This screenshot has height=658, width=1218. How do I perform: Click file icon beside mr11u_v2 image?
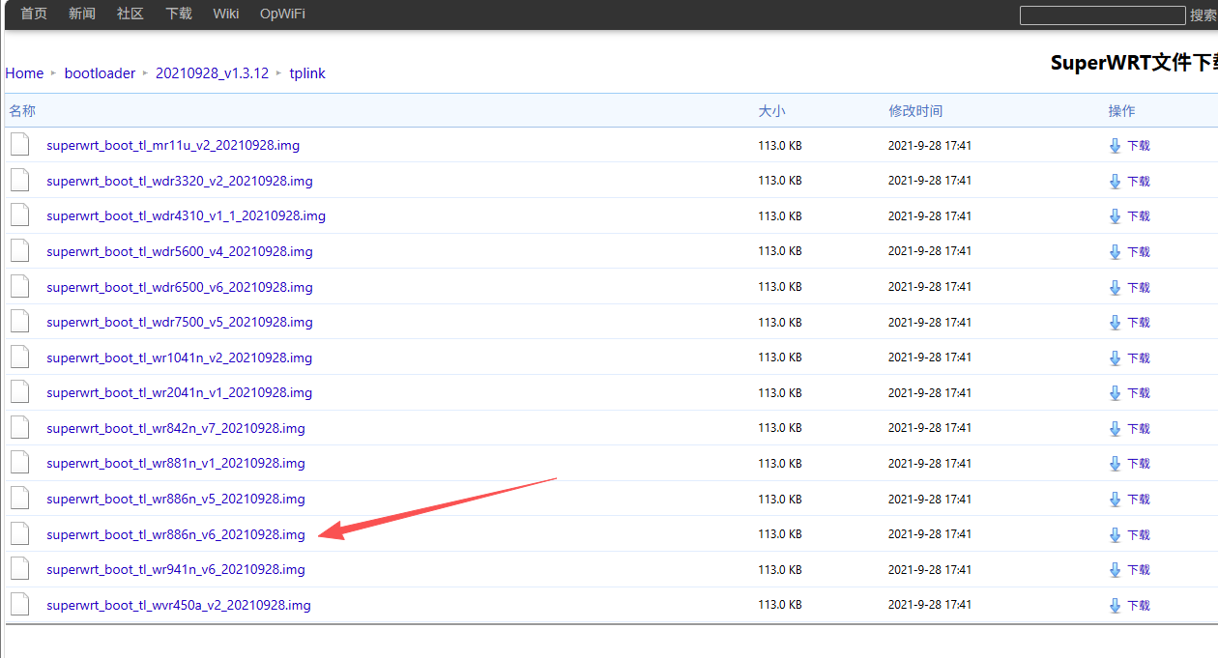(x=20, y=145)
